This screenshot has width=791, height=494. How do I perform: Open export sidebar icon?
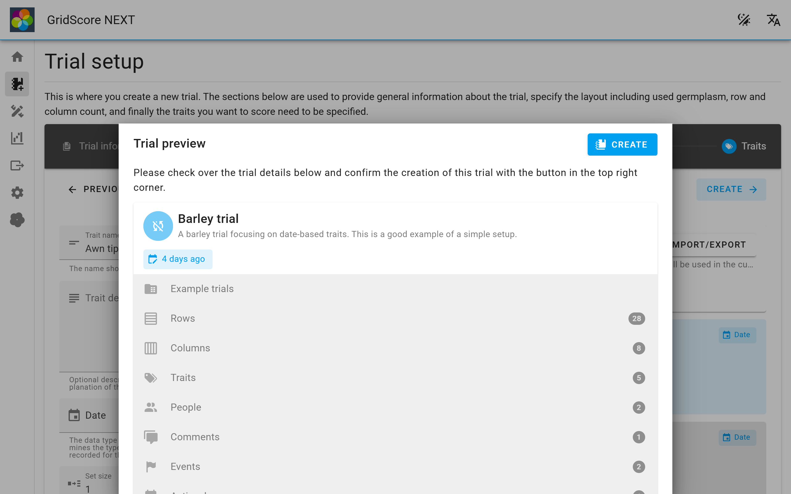[x=17, y=165]
